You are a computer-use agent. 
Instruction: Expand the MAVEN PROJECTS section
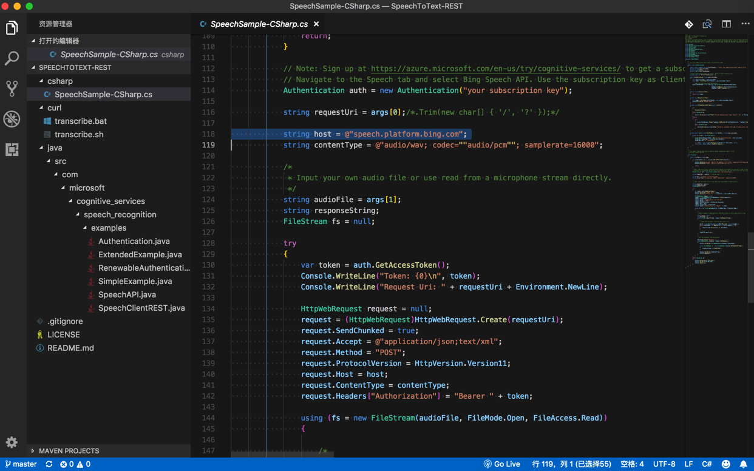click(69, 451)
